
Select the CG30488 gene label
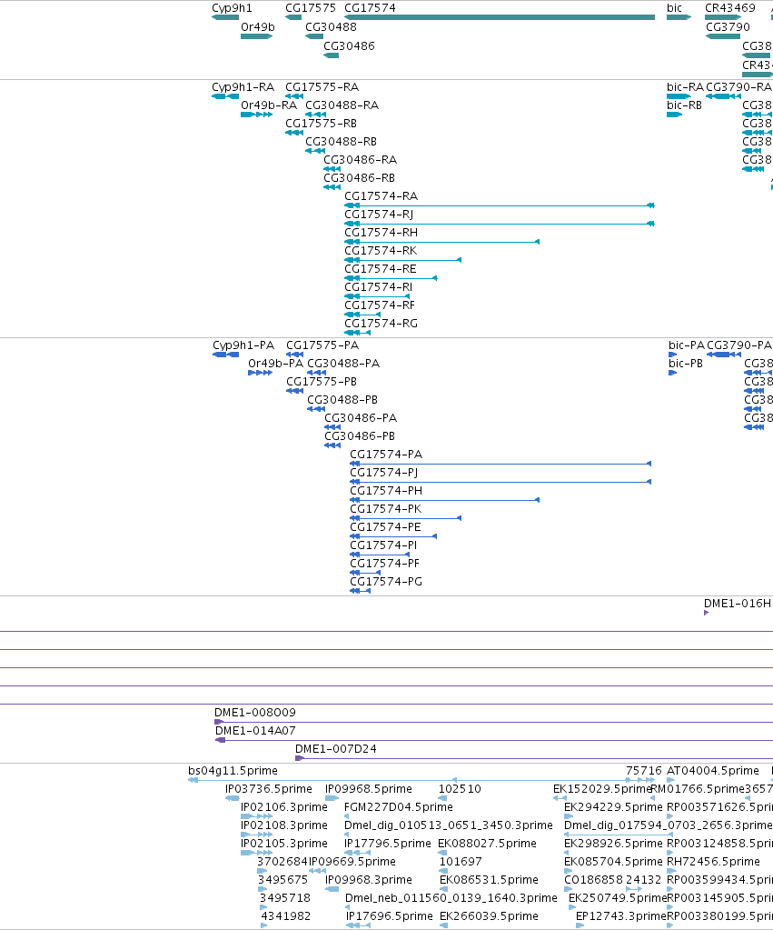pos(331,26)
